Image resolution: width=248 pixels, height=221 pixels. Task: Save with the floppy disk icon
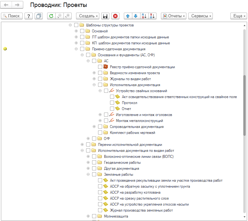(105, 16)
